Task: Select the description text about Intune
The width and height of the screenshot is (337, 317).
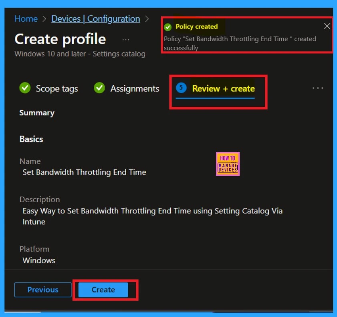Action: tap(153, 217)
